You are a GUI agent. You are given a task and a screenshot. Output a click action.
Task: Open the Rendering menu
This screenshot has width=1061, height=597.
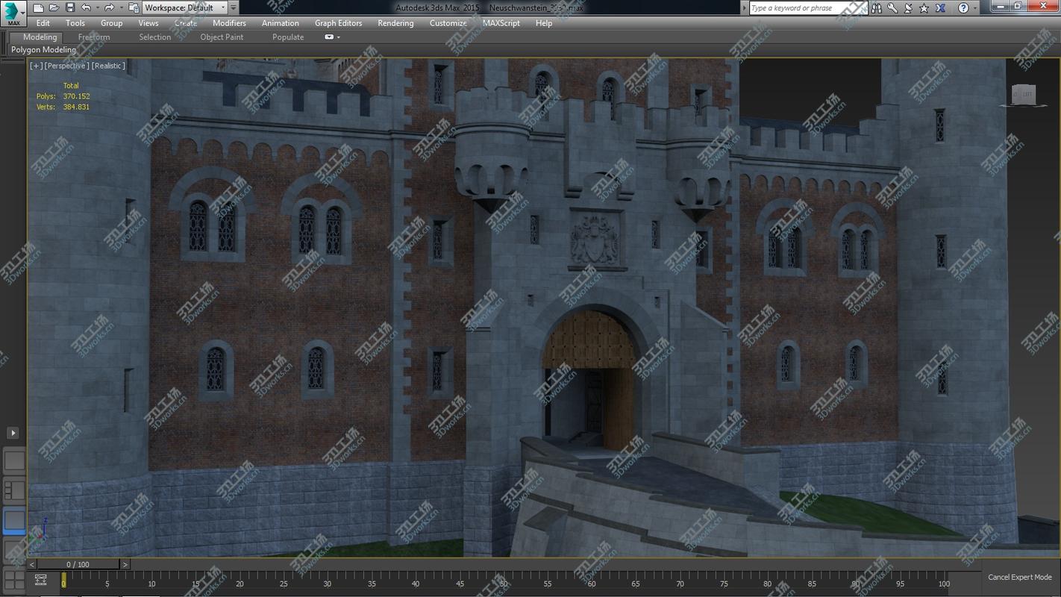coord(395,23)
